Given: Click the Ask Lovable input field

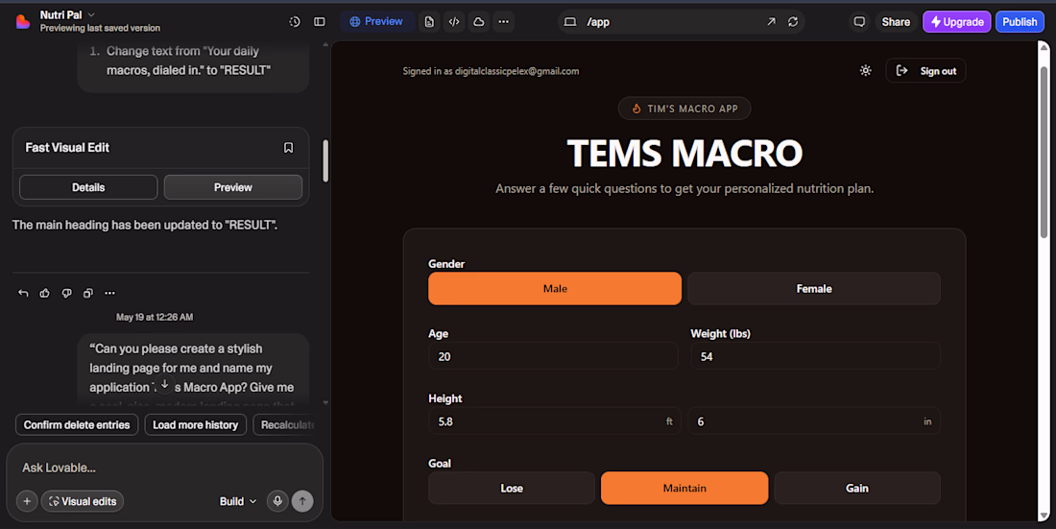Looking at the screenshot, I should pyautogui.click(x=164, y=468).
